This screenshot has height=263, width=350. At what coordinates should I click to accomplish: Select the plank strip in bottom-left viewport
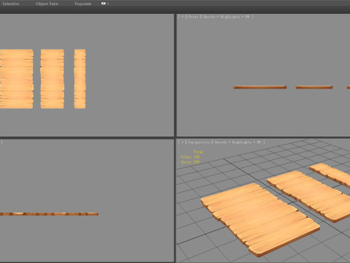point(49,214)
